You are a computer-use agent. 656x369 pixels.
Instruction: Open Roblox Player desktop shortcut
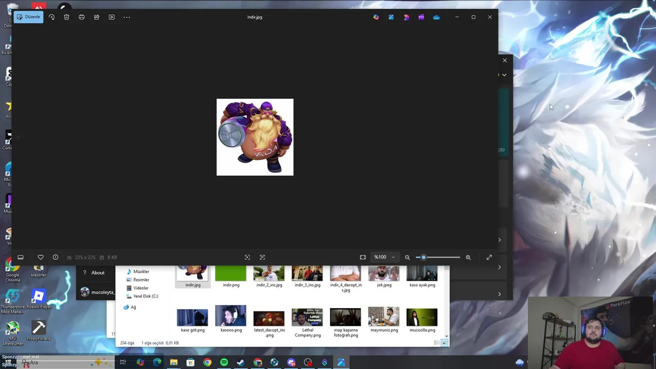pyautogui.click(x=38, y=299)
